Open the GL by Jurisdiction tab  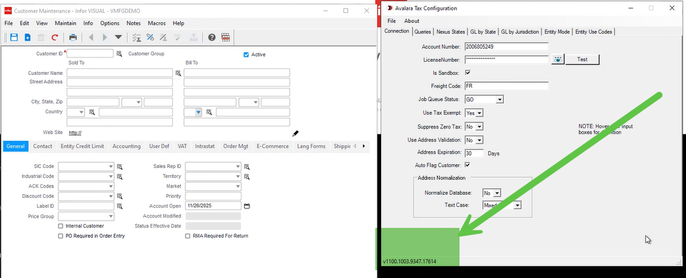pos(520,32)
